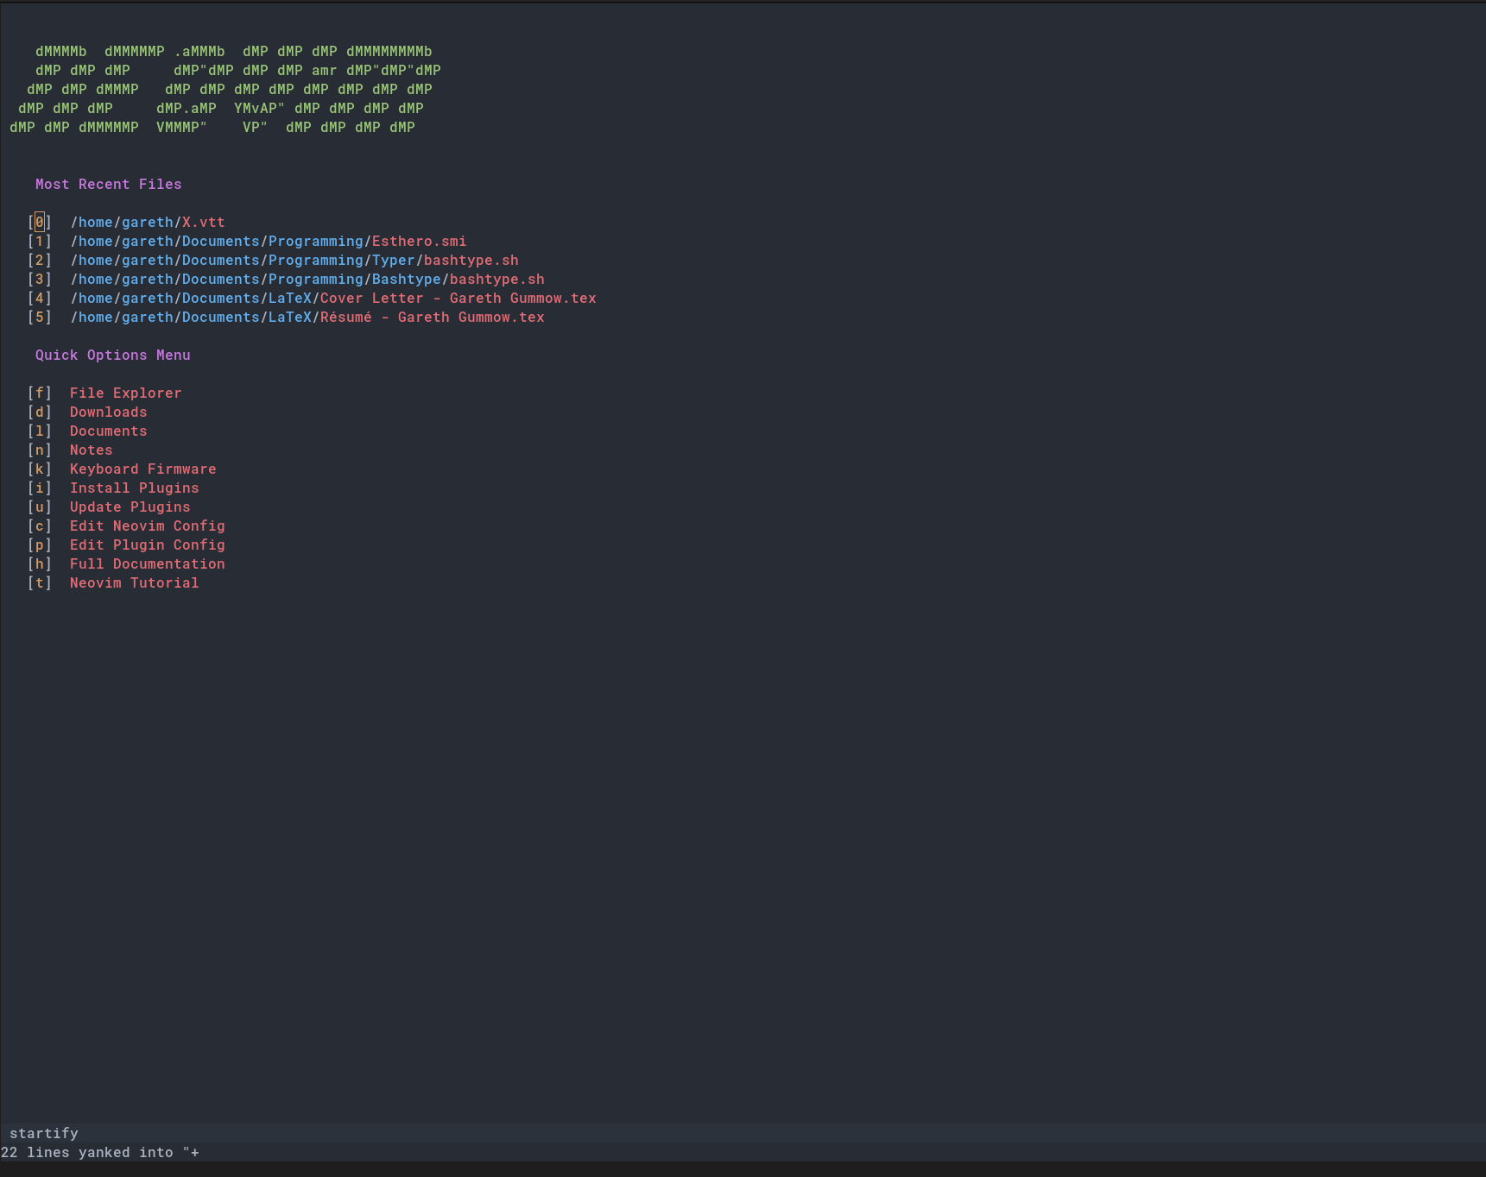This screenshot has width=1486, height=1177.
Task: Click the [4] index beside Cover Letter
Action: point(40,298)
